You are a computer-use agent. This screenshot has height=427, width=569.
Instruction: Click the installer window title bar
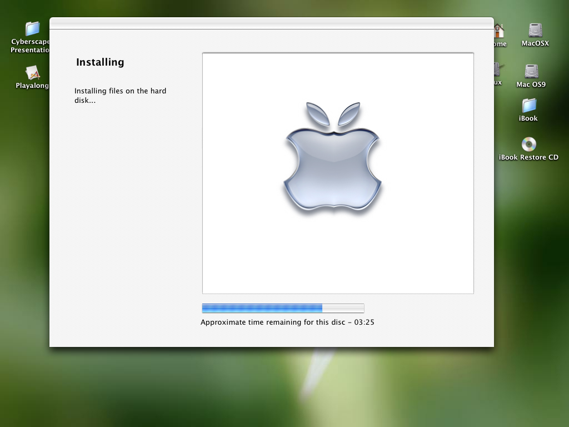tap(271, 23)
